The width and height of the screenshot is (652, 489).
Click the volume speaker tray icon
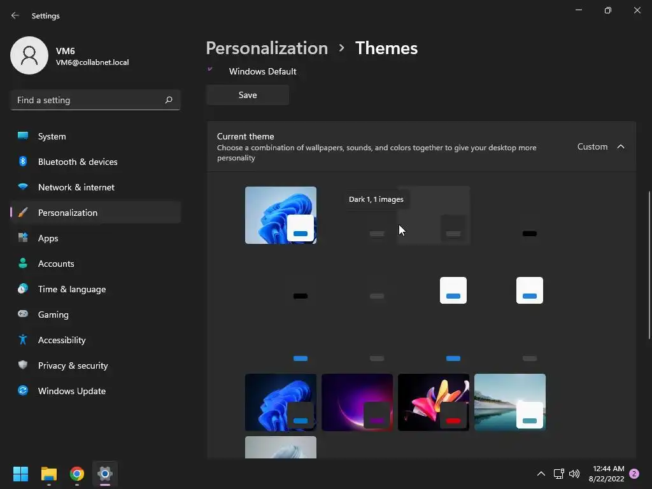tap(574, 474)
